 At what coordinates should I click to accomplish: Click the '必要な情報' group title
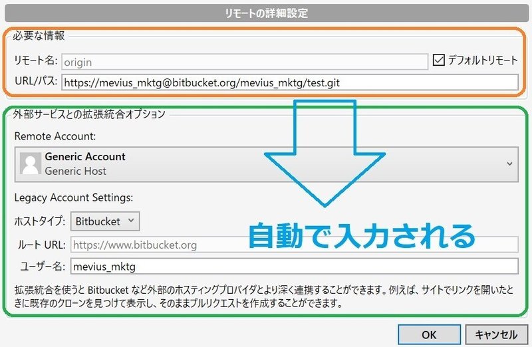coord(39,35)
